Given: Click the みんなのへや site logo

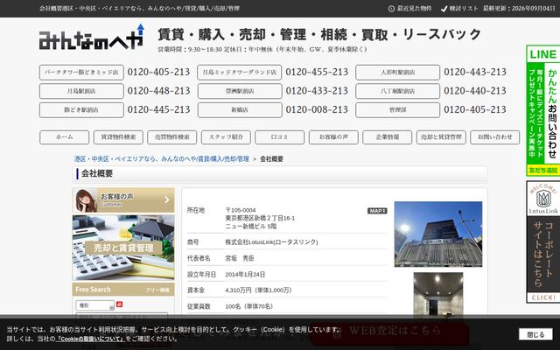Looking at the screenshot, I should 92,37.
